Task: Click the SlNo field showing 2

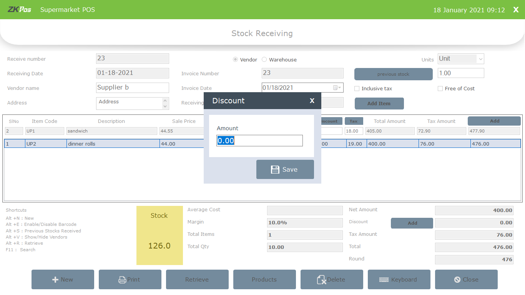Action: point(14,131)
